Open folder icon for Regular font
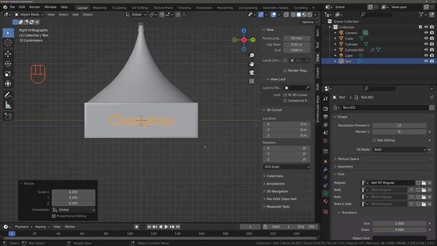 [x=424, y=182]
